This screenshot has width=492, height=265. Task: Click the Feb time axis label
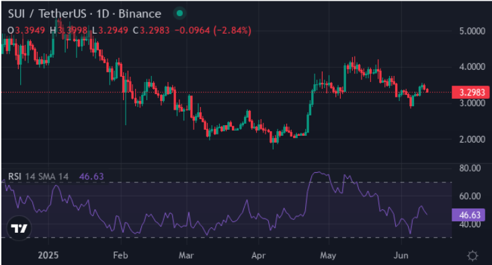point(120,256)
